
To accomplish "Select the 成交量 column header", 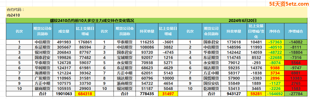I will (x=64, y=31).
